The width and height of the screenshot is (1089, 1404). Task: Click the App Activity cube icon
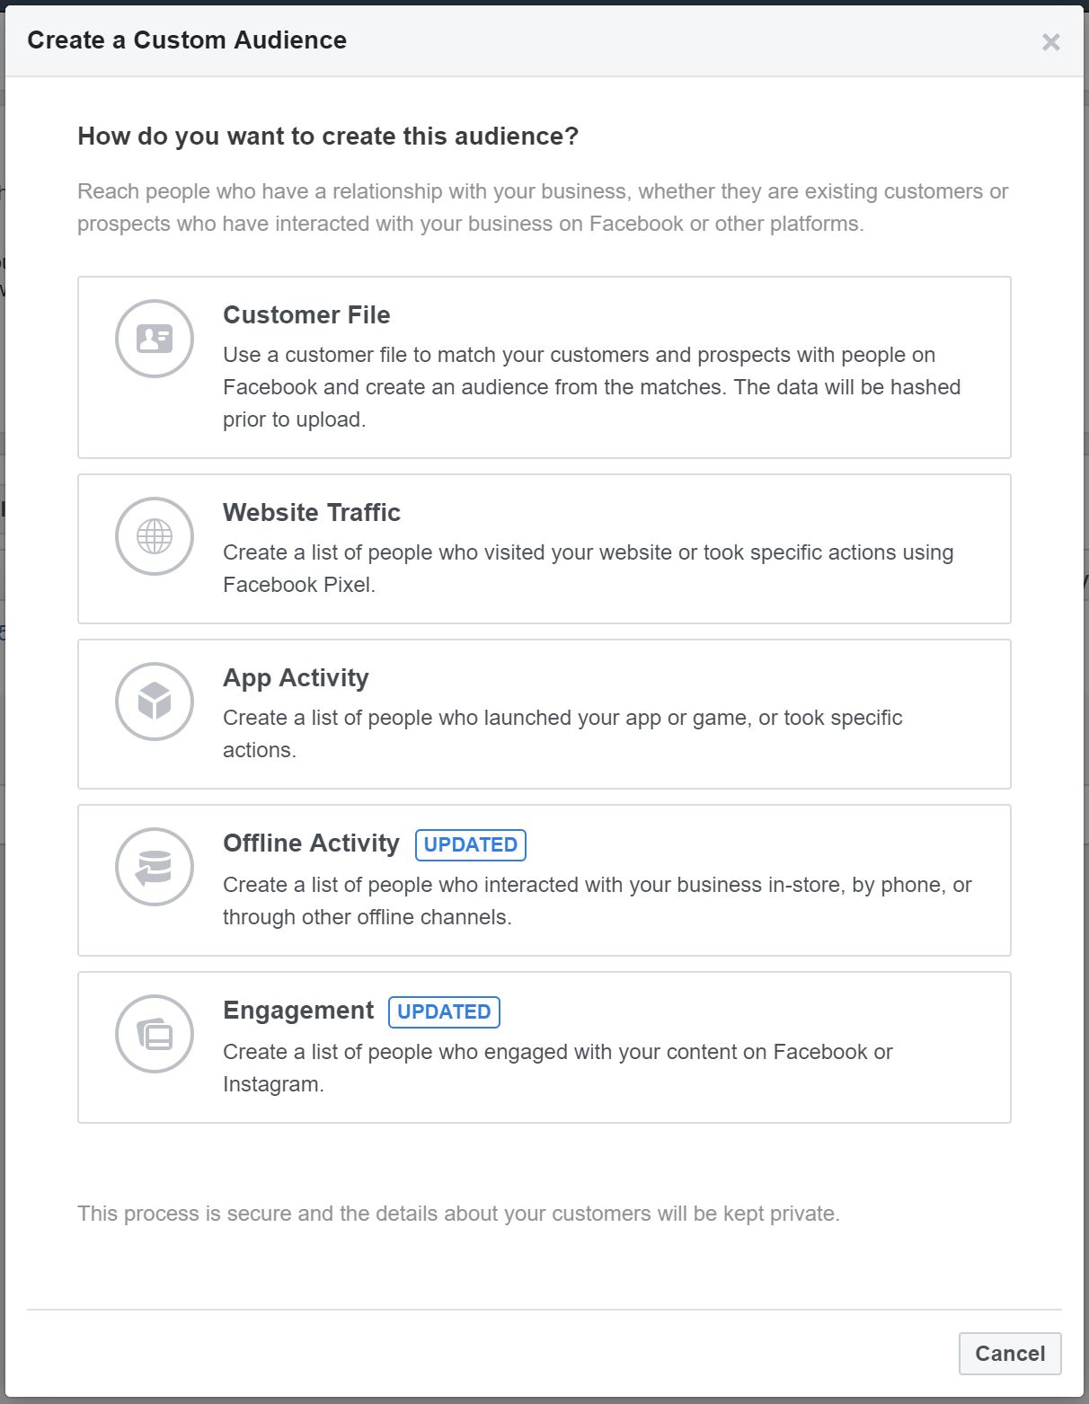coord(155,702)
